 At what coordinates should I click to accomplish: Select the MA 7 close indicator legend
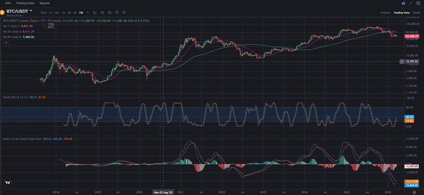tap(11, 26)
